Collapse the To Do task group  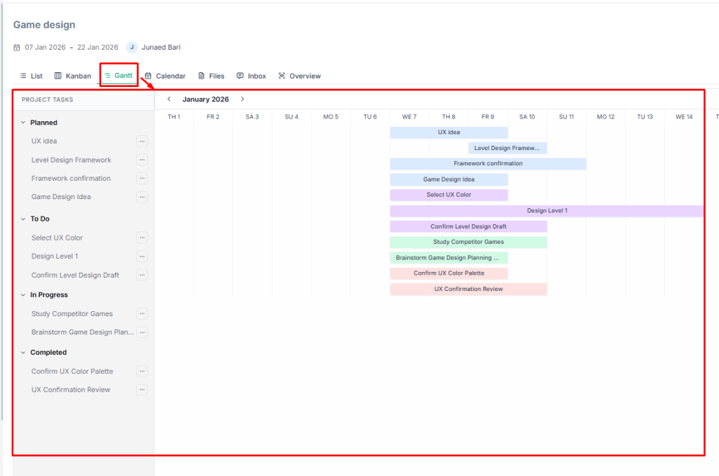23,219
